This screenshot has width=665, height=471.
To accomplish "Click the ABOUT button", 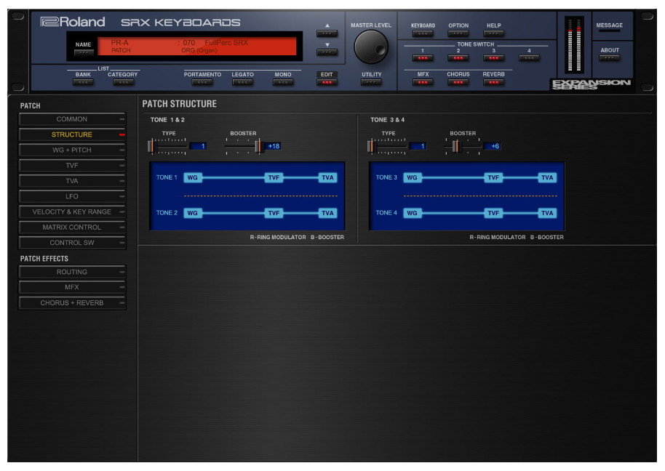I will [610, 58].
